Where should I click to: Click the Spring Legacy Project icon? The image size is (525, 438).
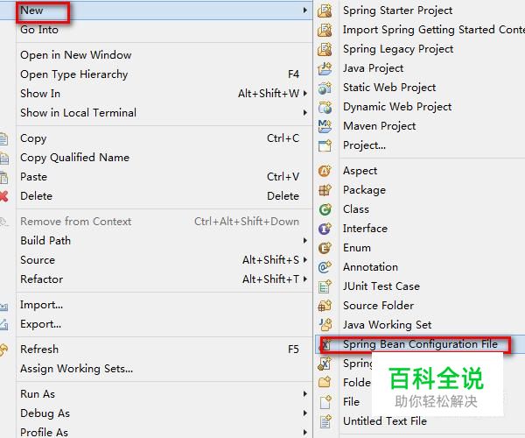point(325,49)
